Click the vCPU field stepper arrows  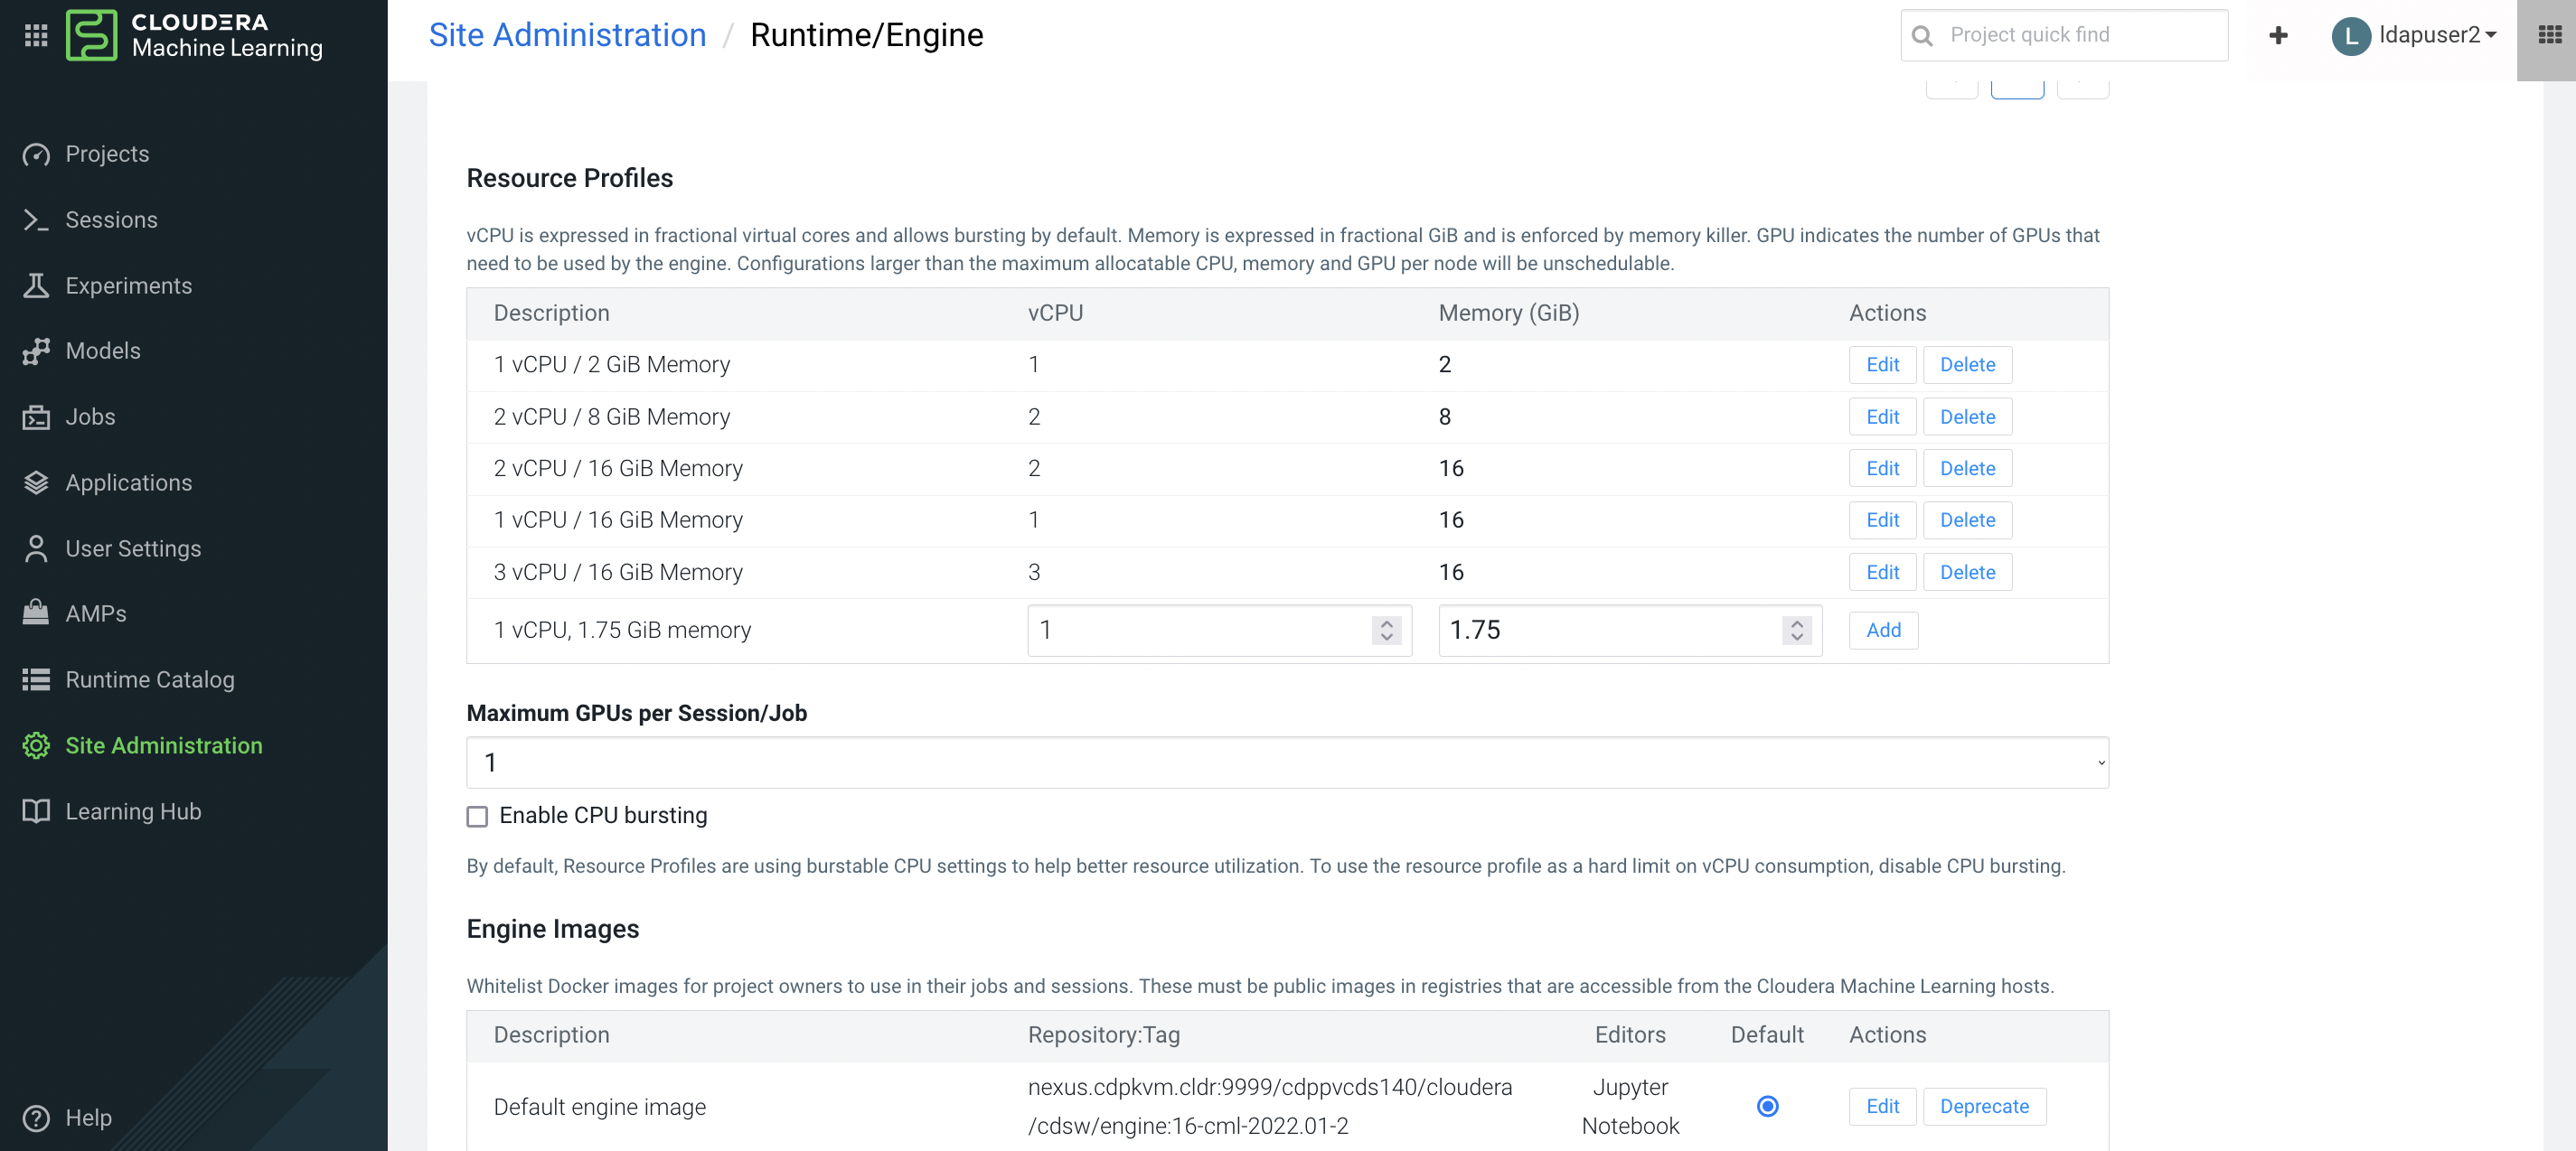pos(1386,631)
